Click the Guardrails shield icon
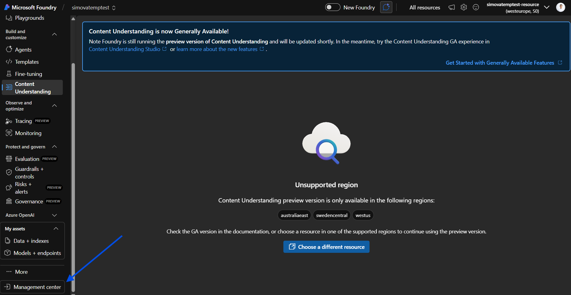This screenshot has height=295, width=571. pos(9,172)
